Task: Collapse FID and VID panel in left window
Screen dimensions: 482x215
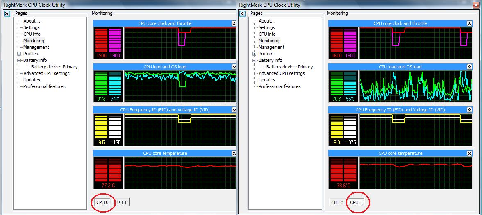Action: point(234,110)
